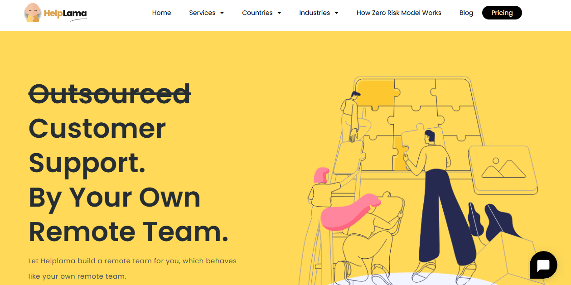Click the HelpLama logo

(x=55, y=13)
